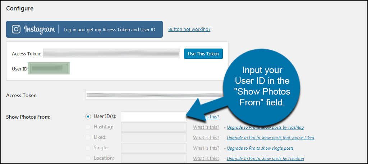Follow Upgrade to Pro link for Hashtag posts
The image size is (368, 164).
click(x=265, y=127)
